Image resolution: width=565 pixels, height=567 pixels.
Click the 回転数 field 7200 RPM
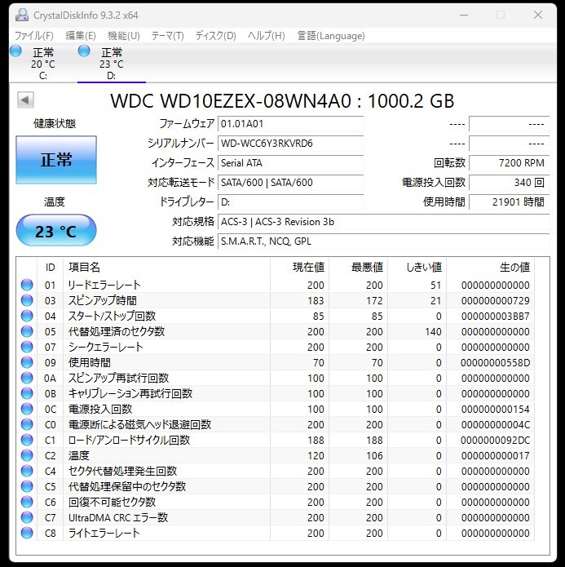(x=510, y=163)
